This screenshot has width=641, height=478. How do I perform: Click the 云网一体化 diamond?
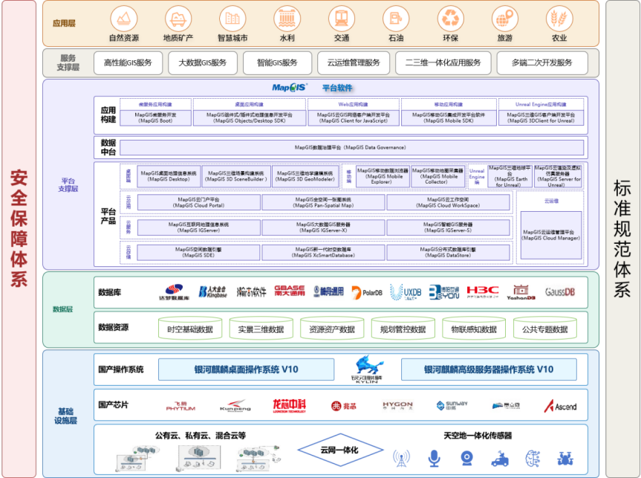tap(340, 450)
